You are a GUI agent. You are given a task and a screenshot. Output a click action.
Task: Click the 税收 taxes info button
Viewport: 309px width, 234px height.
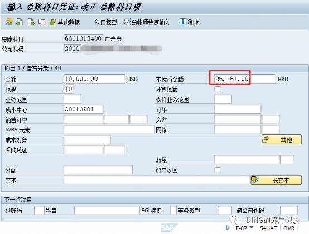189,22
